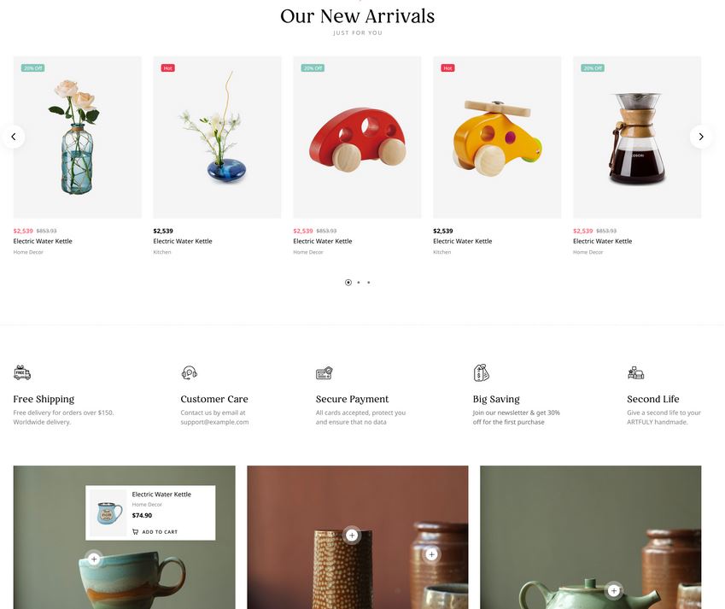This screenshot has height=609, width=725.
Task: Select the third carousel pagination dot
Action: click(369, 283)
